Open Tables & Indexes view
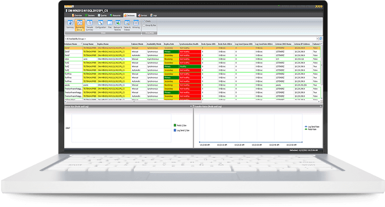This screenshot has height=207, width=385. 127,25
